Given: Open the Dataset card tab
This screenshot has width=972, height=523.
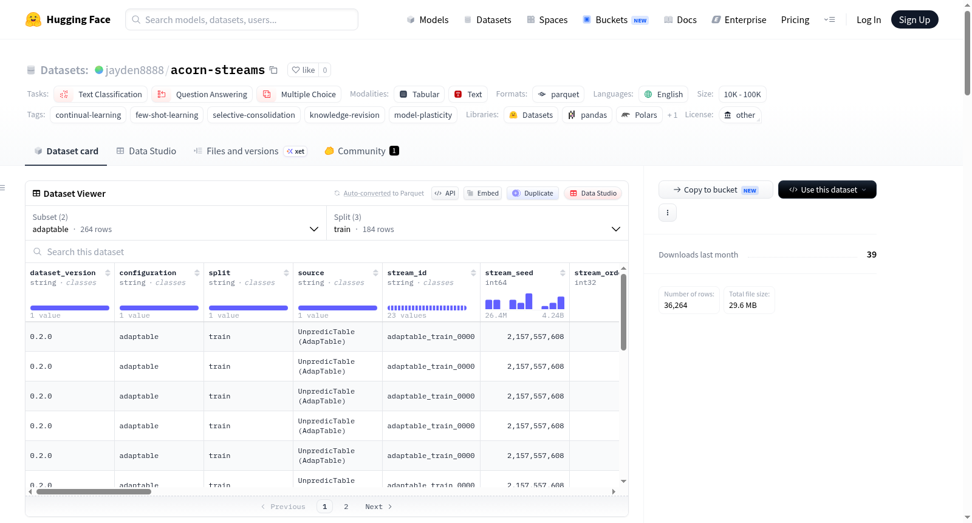Looking at the screenshot, I should pos(66,151).
